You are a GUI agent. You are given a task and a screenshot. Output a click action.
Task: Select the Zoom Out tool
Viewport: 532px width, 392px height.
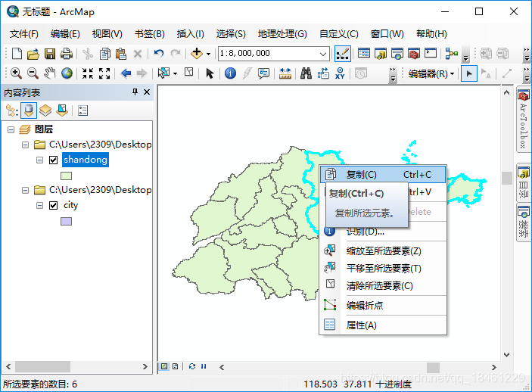[33, 73]
